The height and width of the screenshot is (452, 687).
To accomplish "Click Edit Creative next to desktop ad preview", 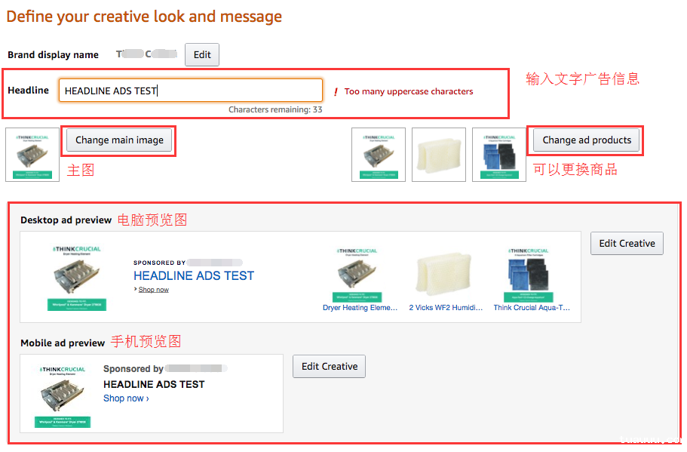I will tap(627, 243).
